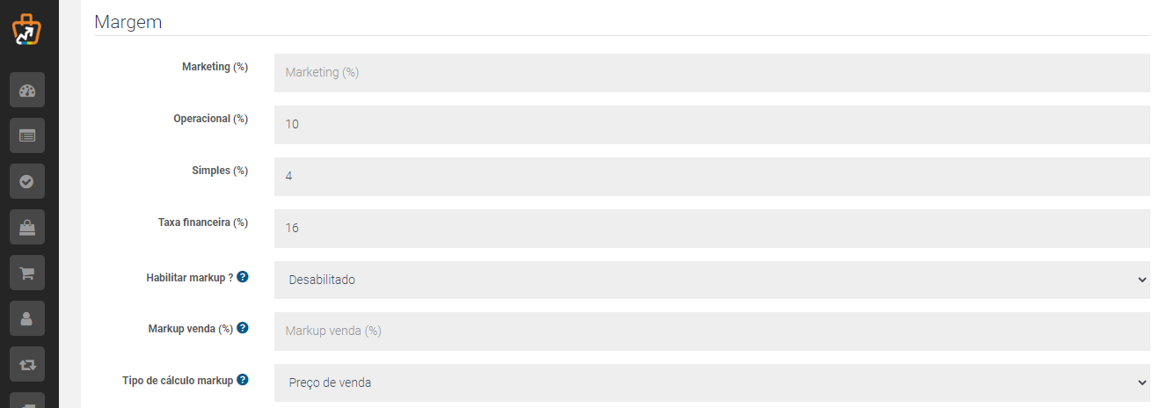Open the shopping cart icon in sidebar
The image size is (1160, 408).
[x=27, y=273]
